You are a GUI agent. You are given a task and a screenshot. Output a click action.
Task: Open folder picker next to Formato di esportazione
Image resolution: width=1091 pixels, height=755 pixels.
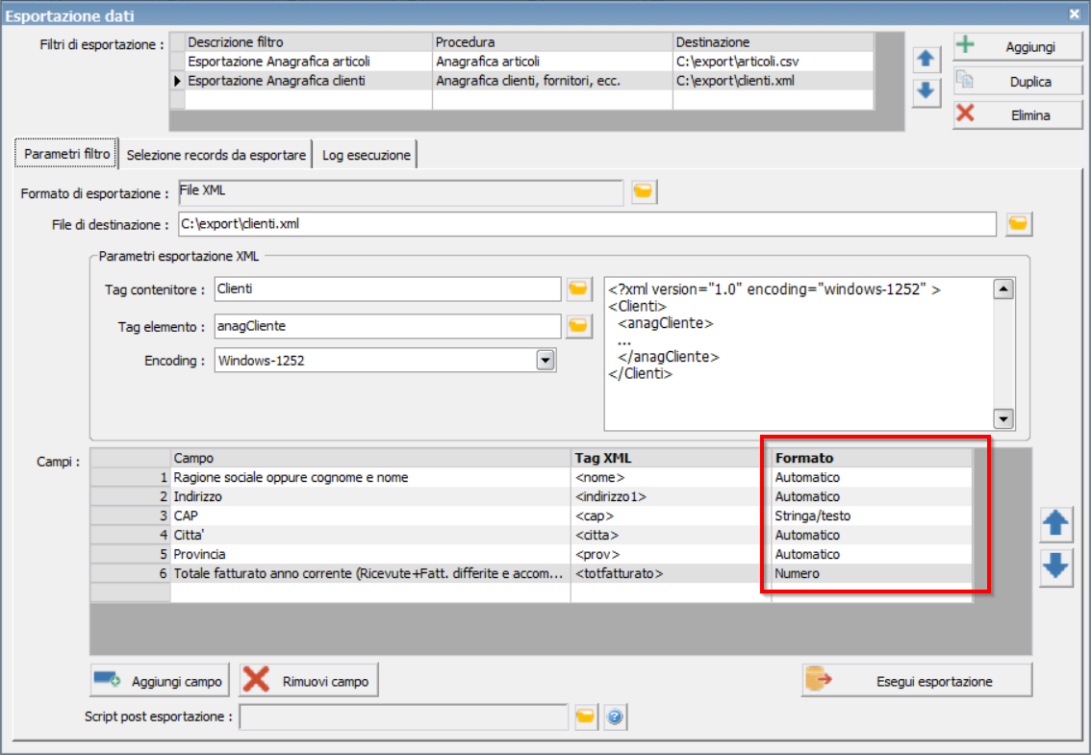(644, 191)
